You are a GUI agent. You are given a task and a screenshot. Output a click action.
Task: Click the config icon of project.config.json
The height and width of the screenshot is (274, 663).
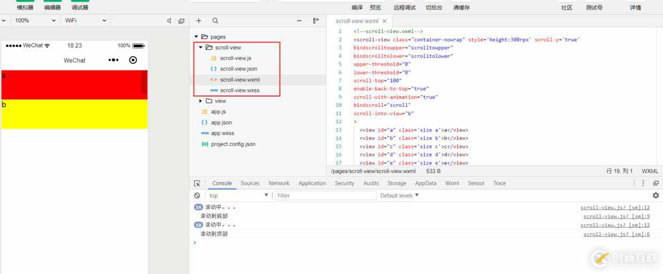[204, 144]
